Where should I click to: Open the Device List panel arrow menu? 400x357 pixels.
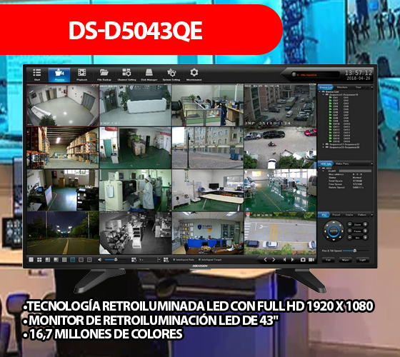(x=372, y=87)
